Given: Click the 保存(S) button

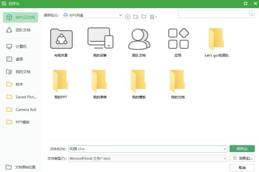Looking at the screenshot, I should [242, 149].
